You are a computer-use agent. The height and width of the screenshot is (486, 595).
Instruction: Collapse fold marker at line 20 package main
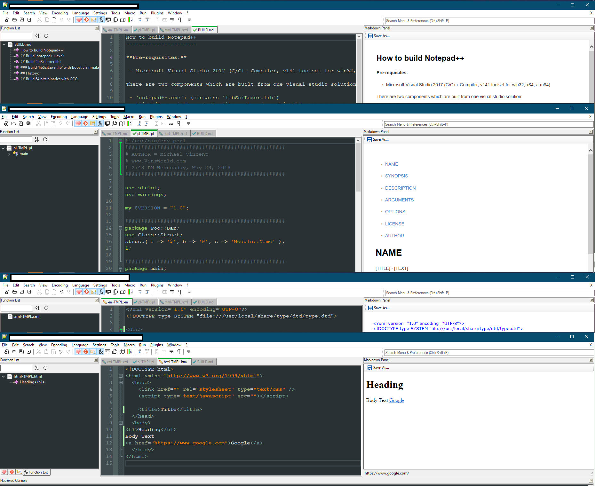pos(120,269)
